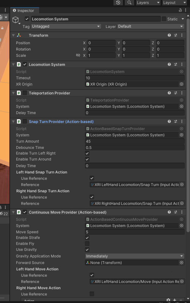Open Snap Turn Provider more options menu
Viewport: 190px width, 303px height.
(182, 122)
